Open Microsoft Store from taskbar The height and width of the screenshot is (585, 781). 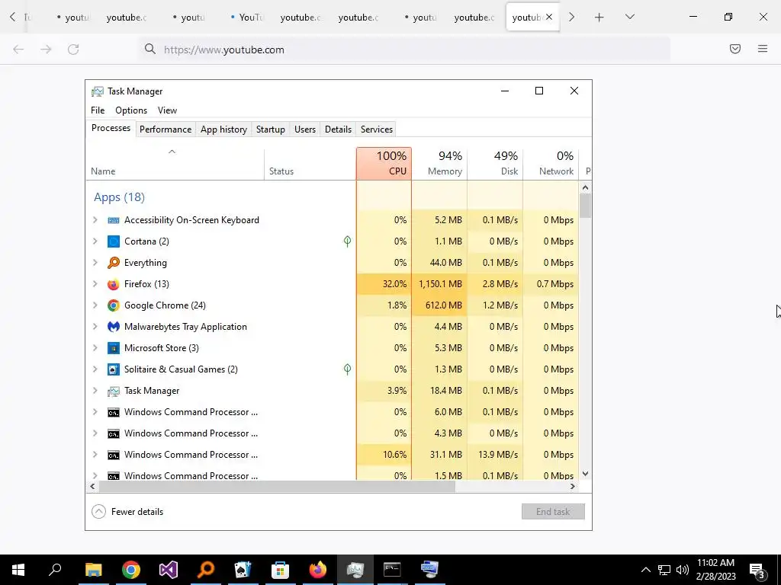281,570
